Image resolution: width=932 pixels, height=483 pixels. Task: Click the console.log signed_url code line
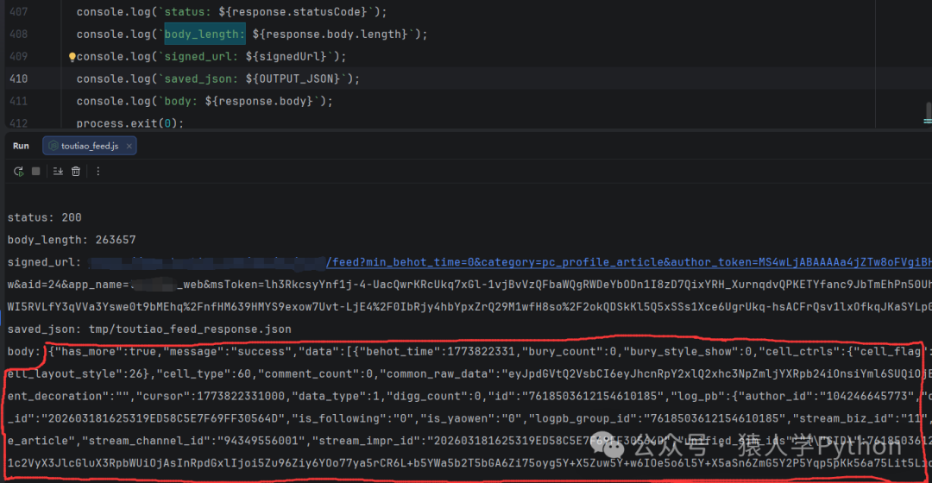tap(211, 56)
